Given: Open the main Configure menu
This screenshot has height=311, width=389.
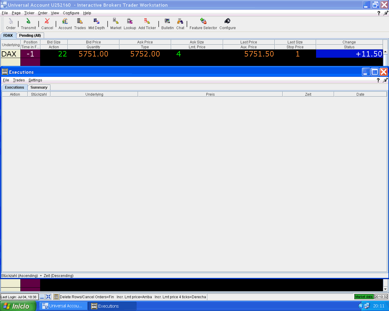Looking at the screenshot, I should click(x=71, y=13).
